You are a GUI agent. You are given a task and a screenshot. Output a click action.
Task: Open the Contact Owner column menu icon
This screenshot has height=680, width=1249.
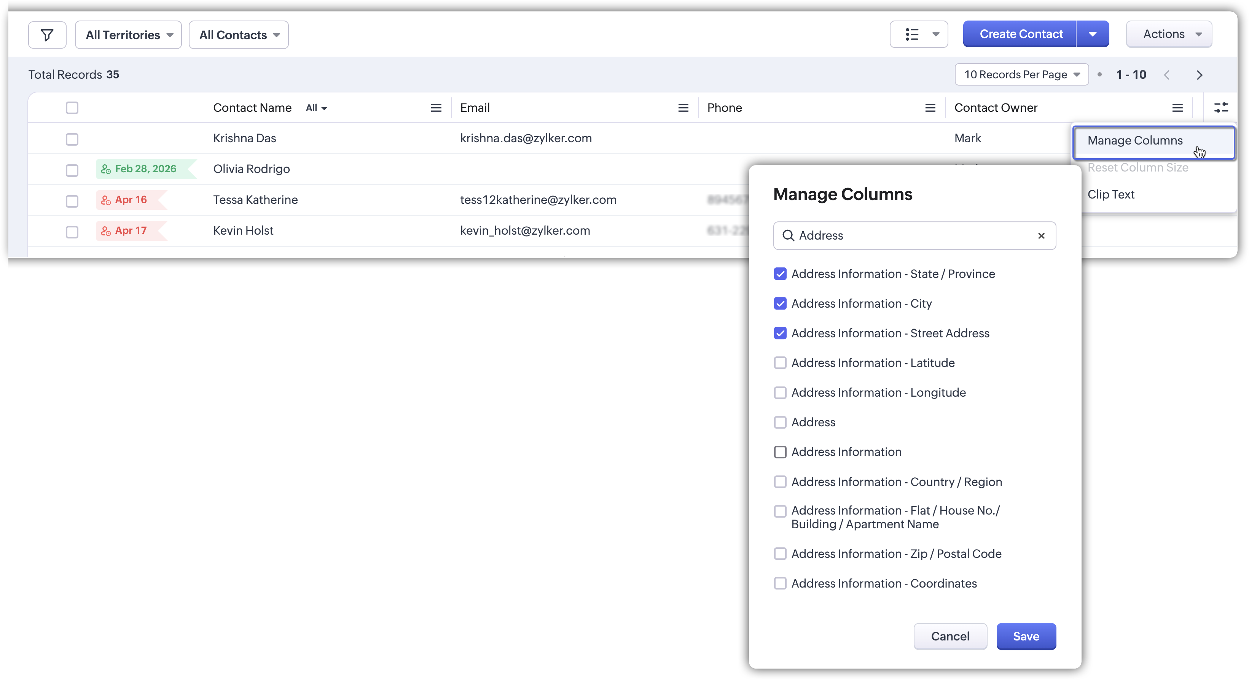(x=1177, y=108)
